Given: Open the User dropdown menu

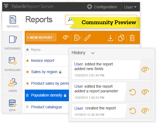Looking at the screenshot, I should point(130,7).
